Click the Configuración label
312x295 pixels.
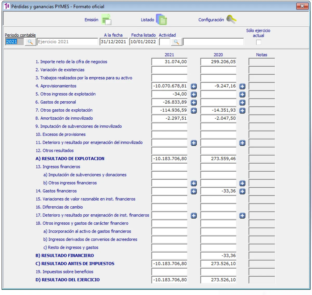pyautogui.click(x=211, y=20)
